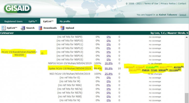Click the Contact link in header
Screen dimensions: 189x103
point(182,4)
